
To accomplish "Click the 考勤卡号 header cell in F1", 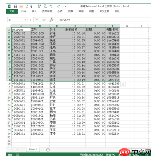I will (x=113, y=29).
